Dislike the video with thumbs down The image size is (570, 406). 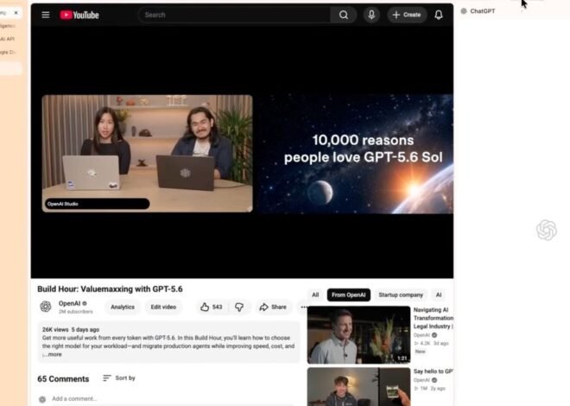click(x=239, y=308)
